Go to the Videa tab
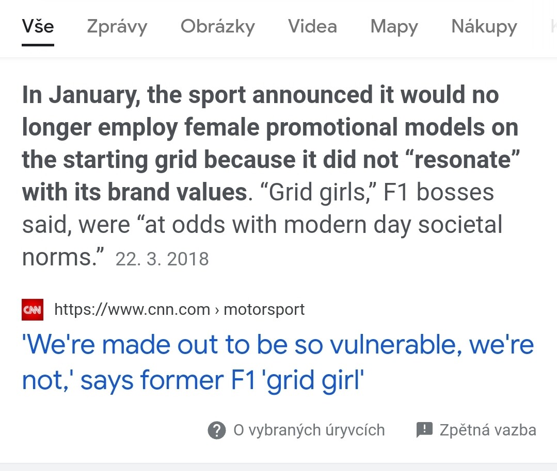This screenshot has width=557, height=471. click(x=312, y=27)
